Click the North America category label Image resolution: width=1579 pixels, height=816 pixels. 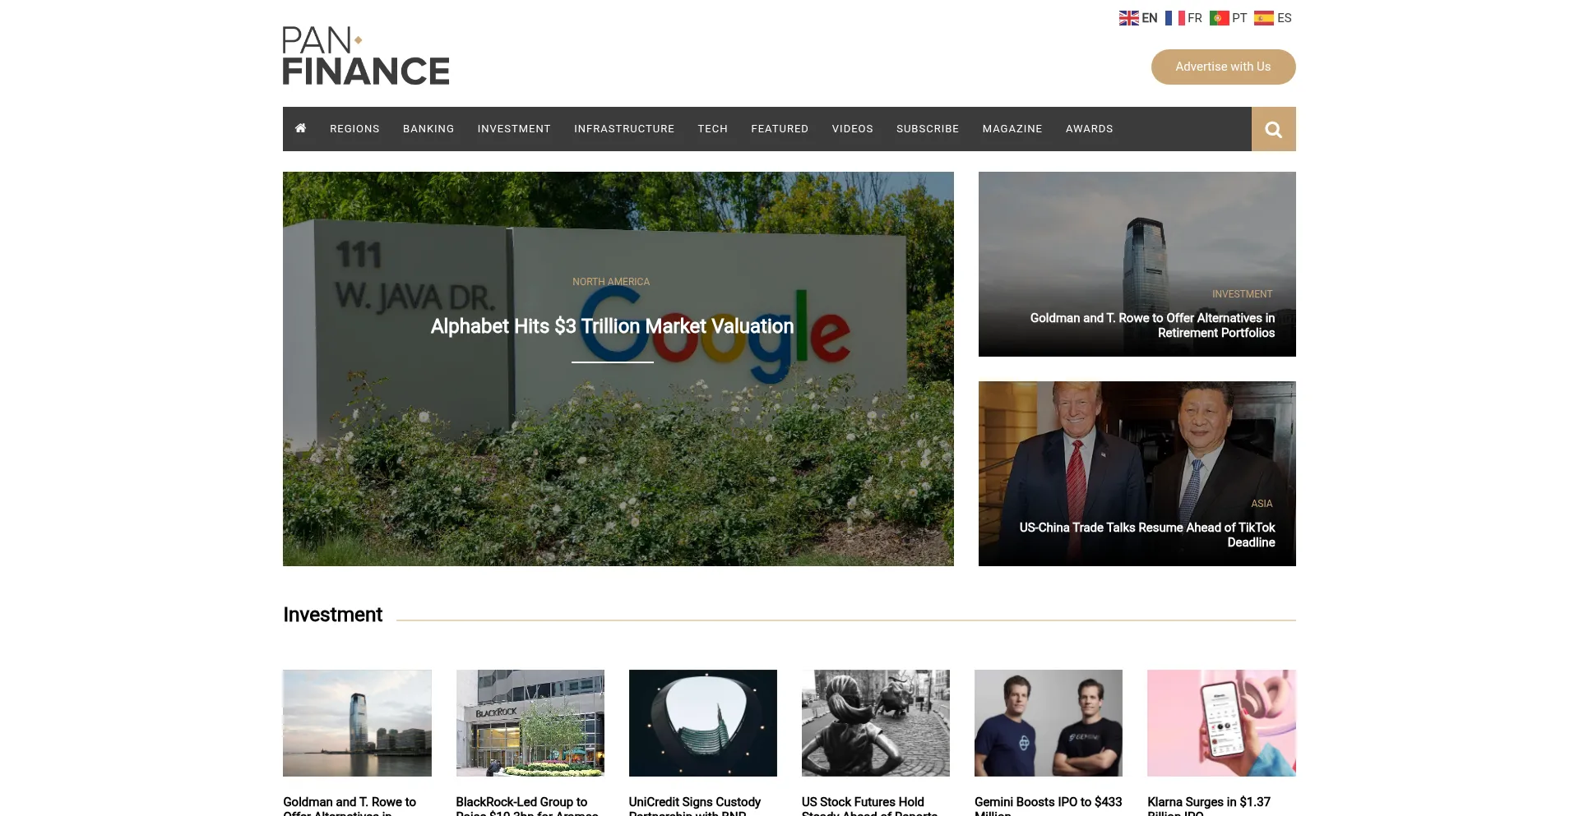tap(611, 282)
